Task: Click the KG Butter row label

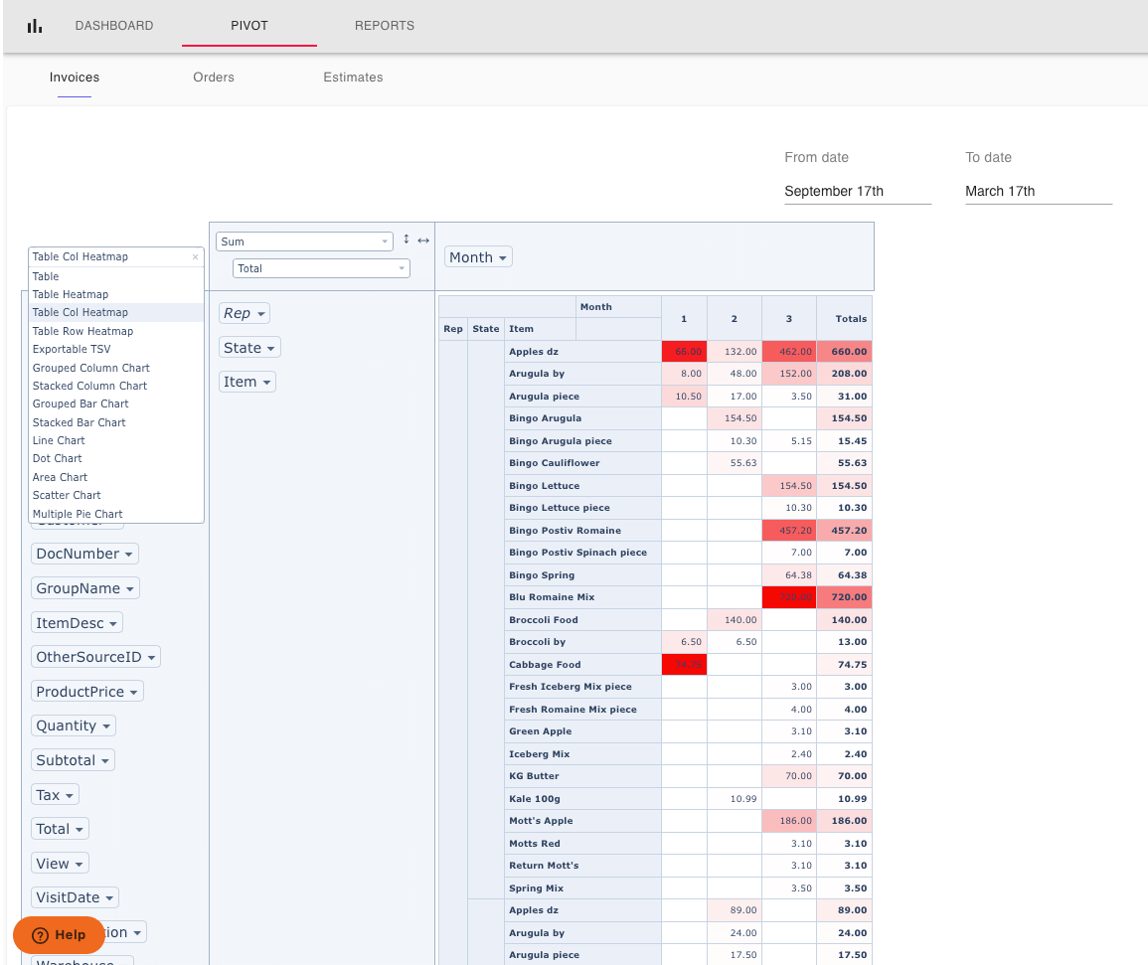Action: click(x=582, y=776)
